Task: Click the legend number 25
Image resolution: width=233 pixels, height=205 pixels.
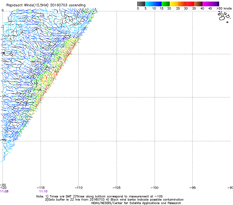Action: [178, 9]
